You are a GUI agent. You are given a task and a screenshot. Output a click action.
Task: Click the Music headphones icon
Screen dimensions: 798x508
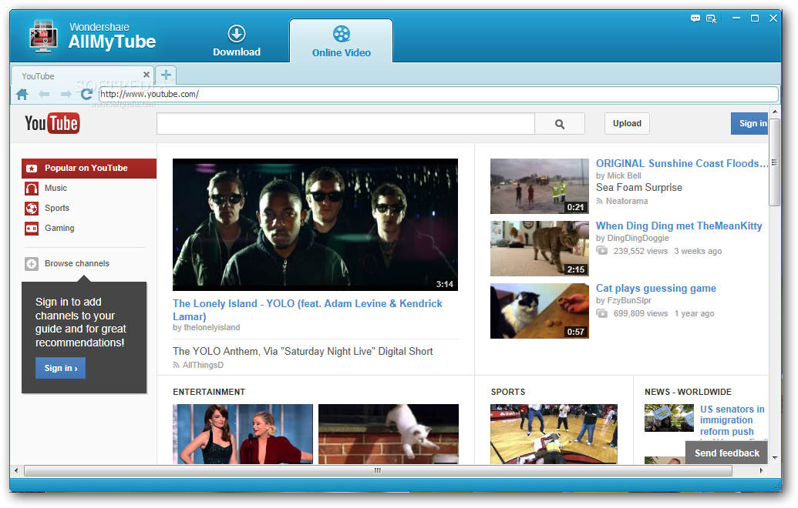click(x=32, y=189)
